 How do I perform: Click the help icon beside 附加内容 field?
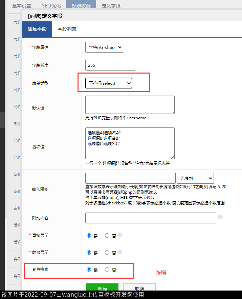[x=220, y=217]
